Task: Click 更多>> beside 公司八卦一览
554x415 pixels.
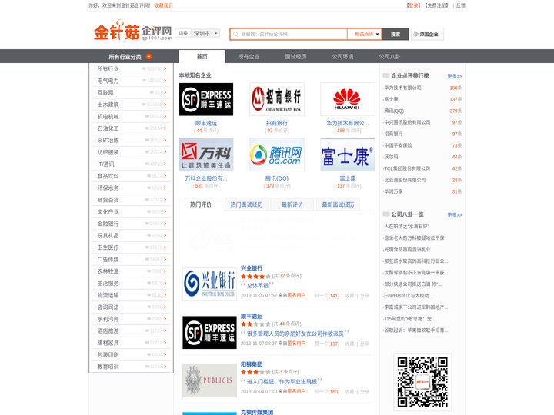Action: tap(455, 215)
